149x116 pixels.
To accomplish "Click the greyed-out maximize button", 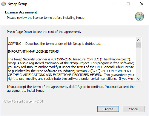I will pos(128,4).
